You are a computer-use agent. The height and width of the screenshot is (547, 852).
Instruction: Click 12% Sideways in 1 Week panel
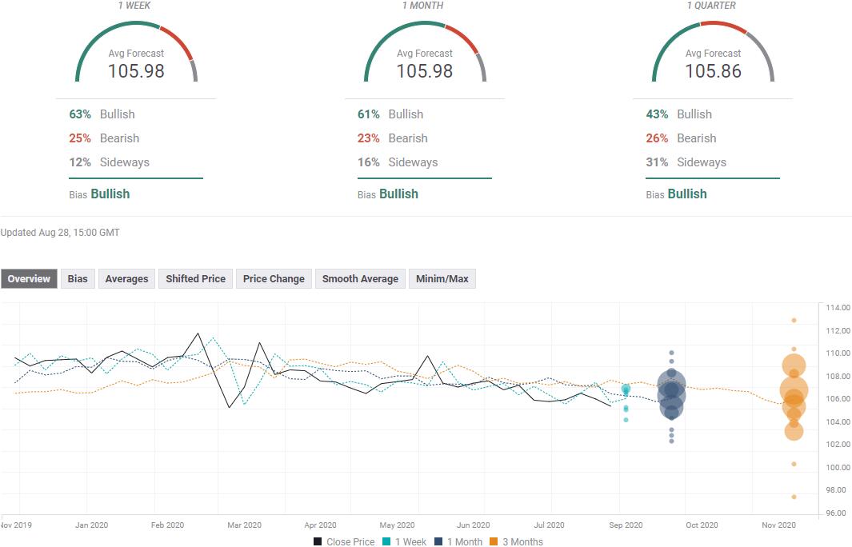pos(109,162)
